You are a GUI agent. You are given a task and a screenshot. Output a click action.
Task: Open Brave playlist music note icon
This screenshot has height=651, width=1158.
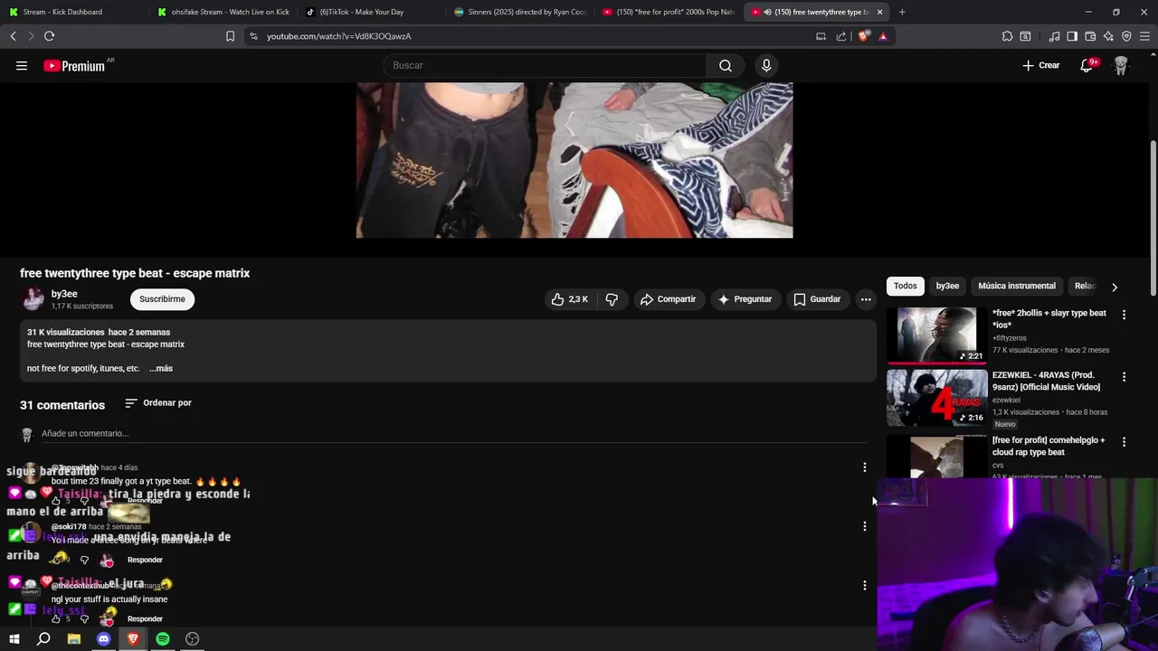point(1054,36)
